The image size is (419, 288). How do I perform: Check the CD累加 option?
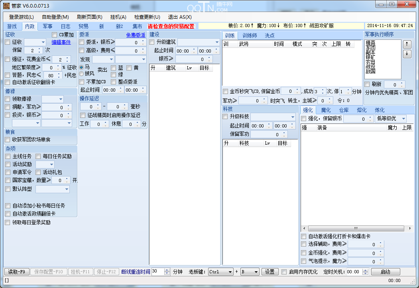click(x=55, y=34)
